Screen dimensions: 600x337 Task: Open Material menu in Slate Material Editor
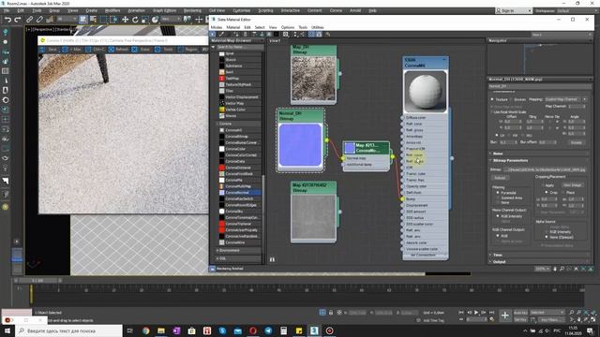coord(233,27)
